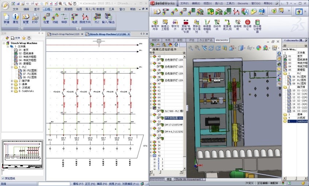This screenshot has width=309, height=186.
Task: Click home icon in SolidWorks task pane
Action: pos(279,59)
